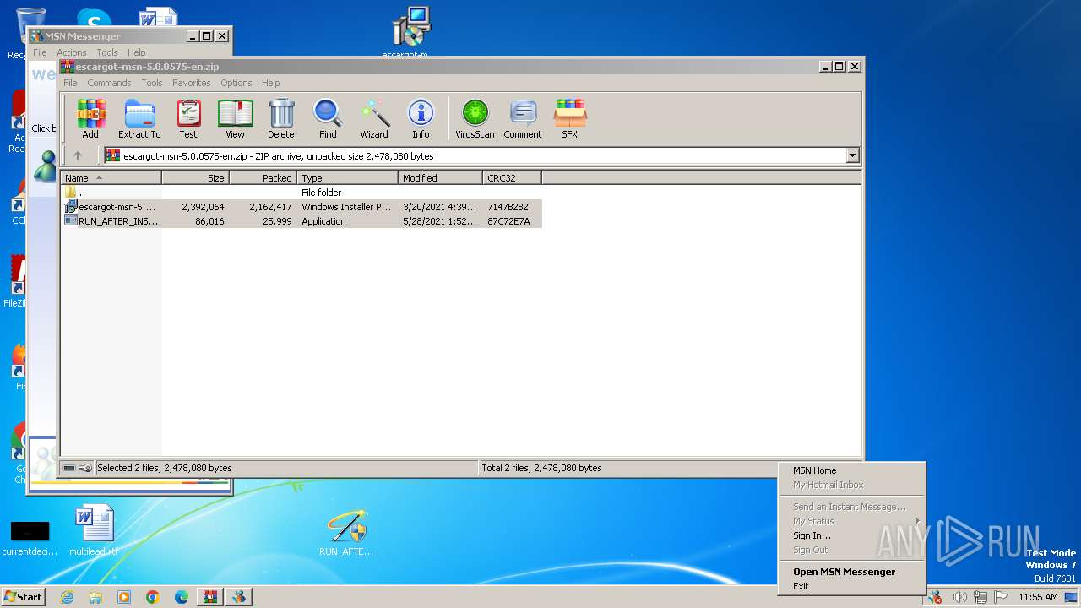Select the parent folder '..' row
Screen dimensions: 1081x608
point(301,193)
